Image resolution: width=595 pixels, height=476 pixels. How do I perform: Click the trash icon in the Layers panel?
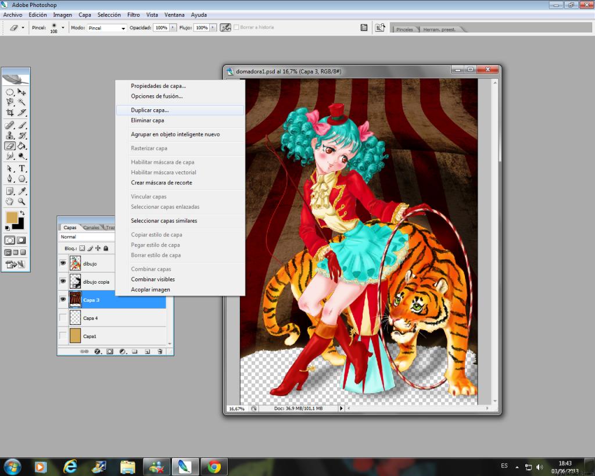point(160,352)
